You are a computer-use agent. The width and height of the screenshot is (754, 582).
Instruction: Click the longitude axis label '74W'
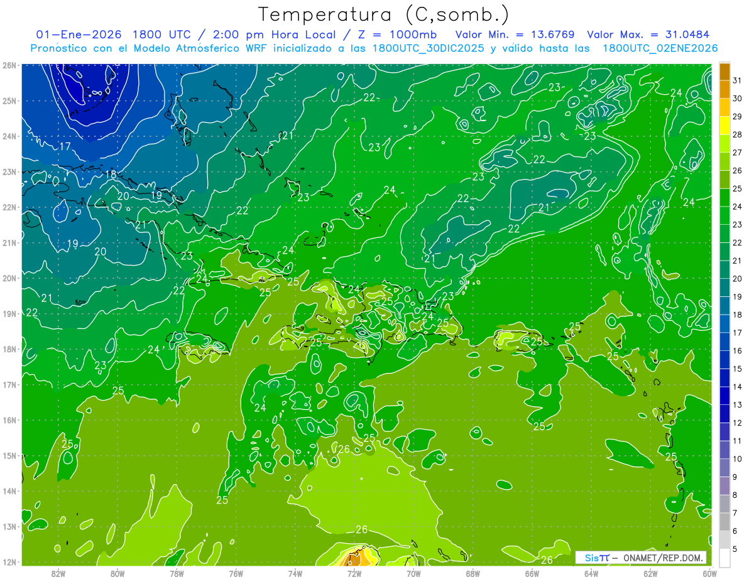pyautogui.click(x=295, y=573)
